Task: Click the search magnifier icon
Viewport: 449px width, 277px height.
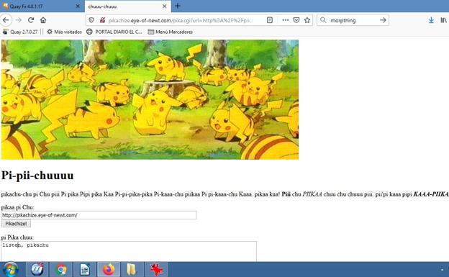Action: [323, 20]
